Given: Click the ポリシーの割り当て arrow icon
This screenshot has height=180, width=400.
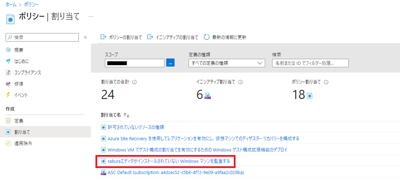Looking at the screenshot, I should tap(103, 37).
